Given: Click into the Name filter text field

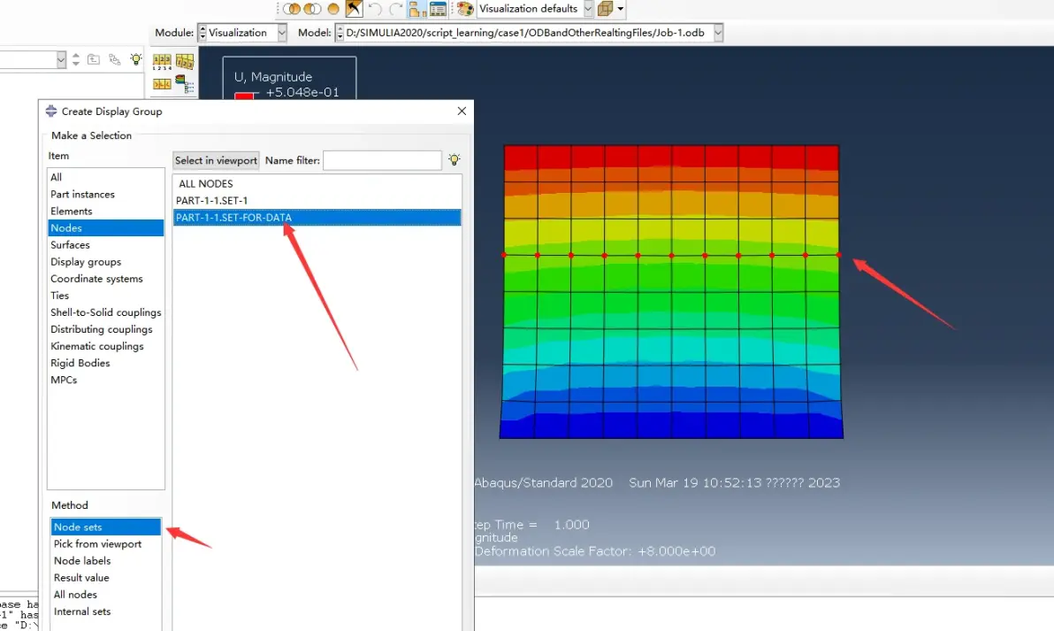Looking at the screenshot, I should pyautogui.click(x=382, y=160).
